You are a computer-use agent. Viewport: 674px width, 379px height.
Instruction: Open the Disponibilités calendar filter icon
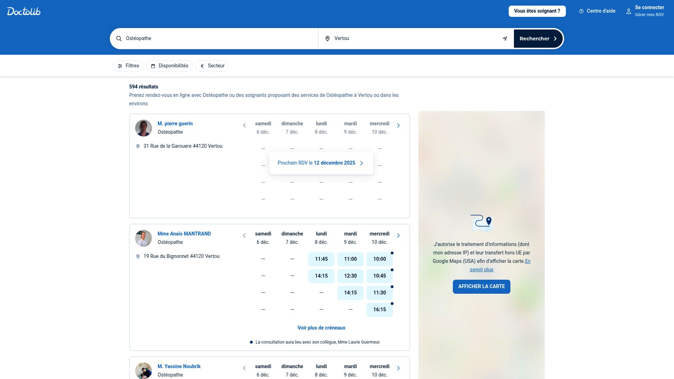153,66
